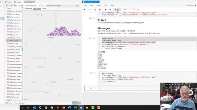This screenshot has height=110, width=197.
Task: Select IN_Putnam_water feature class
Action: [x=14, y=79]
